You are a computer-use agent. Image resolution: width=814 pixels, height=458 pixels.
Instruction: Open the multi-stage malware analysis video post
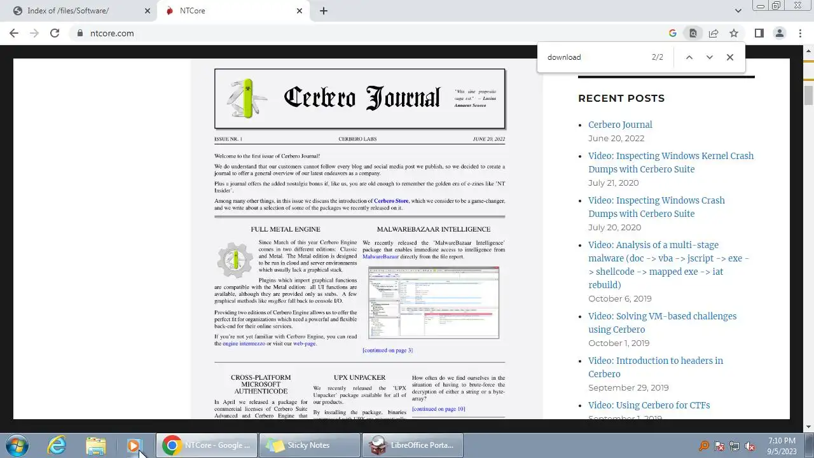tap(668, 265)
